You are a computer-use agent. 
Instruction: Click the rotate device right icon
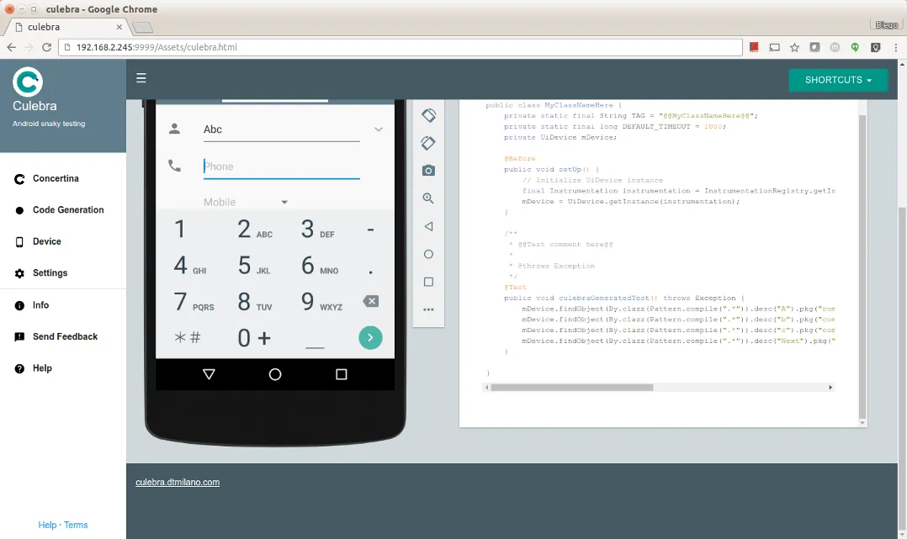pyautogui.click(x=428, y=143)
